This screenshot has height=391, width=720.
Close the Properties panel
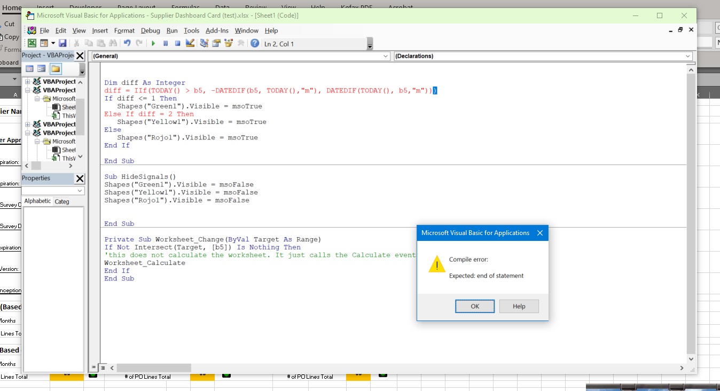point(80,178)
